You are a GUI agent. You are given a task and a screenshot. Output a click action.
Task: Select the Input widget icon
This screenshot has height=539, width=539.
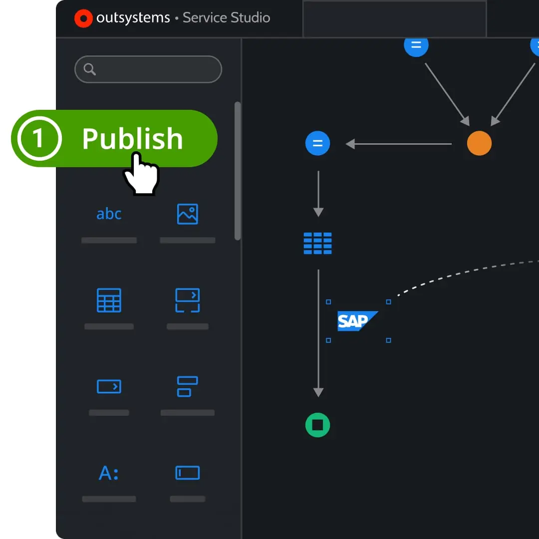(x=187, y=473)
